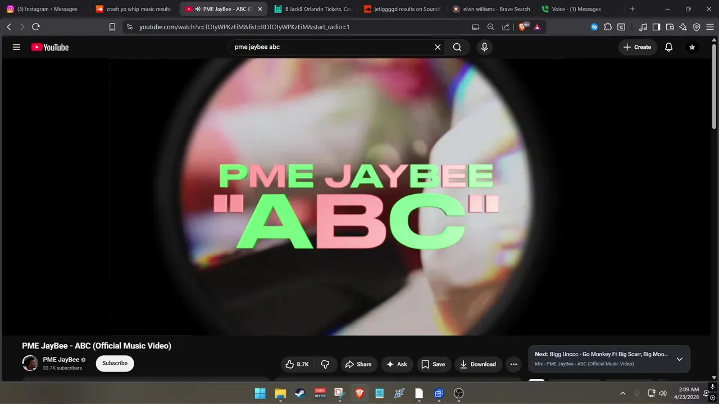Open File Explorer from taskbar
This screenshot has height=404, width=719.
[x=280, y=393]
